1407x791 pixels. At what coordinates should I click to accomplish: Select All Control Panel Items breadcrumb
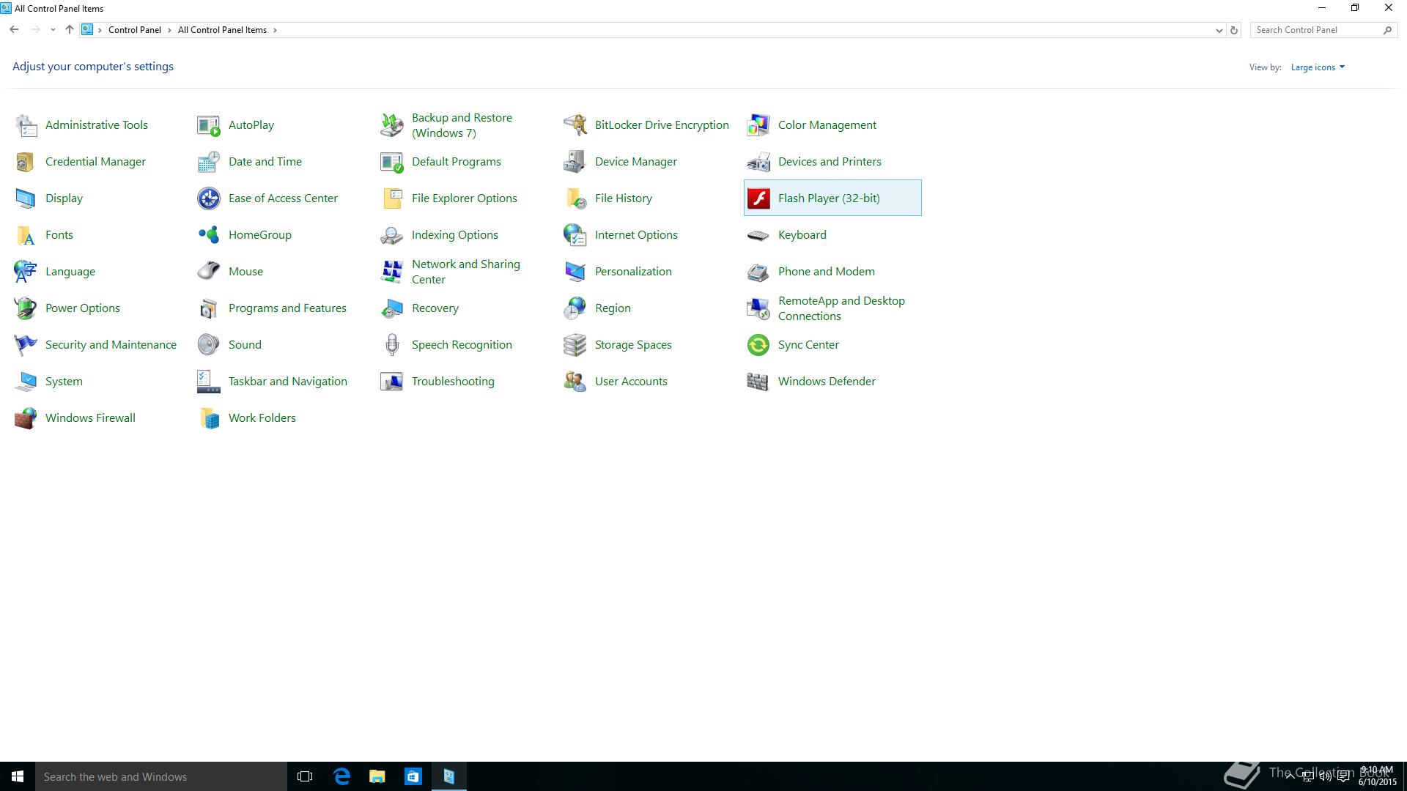[x=222, y=30]
